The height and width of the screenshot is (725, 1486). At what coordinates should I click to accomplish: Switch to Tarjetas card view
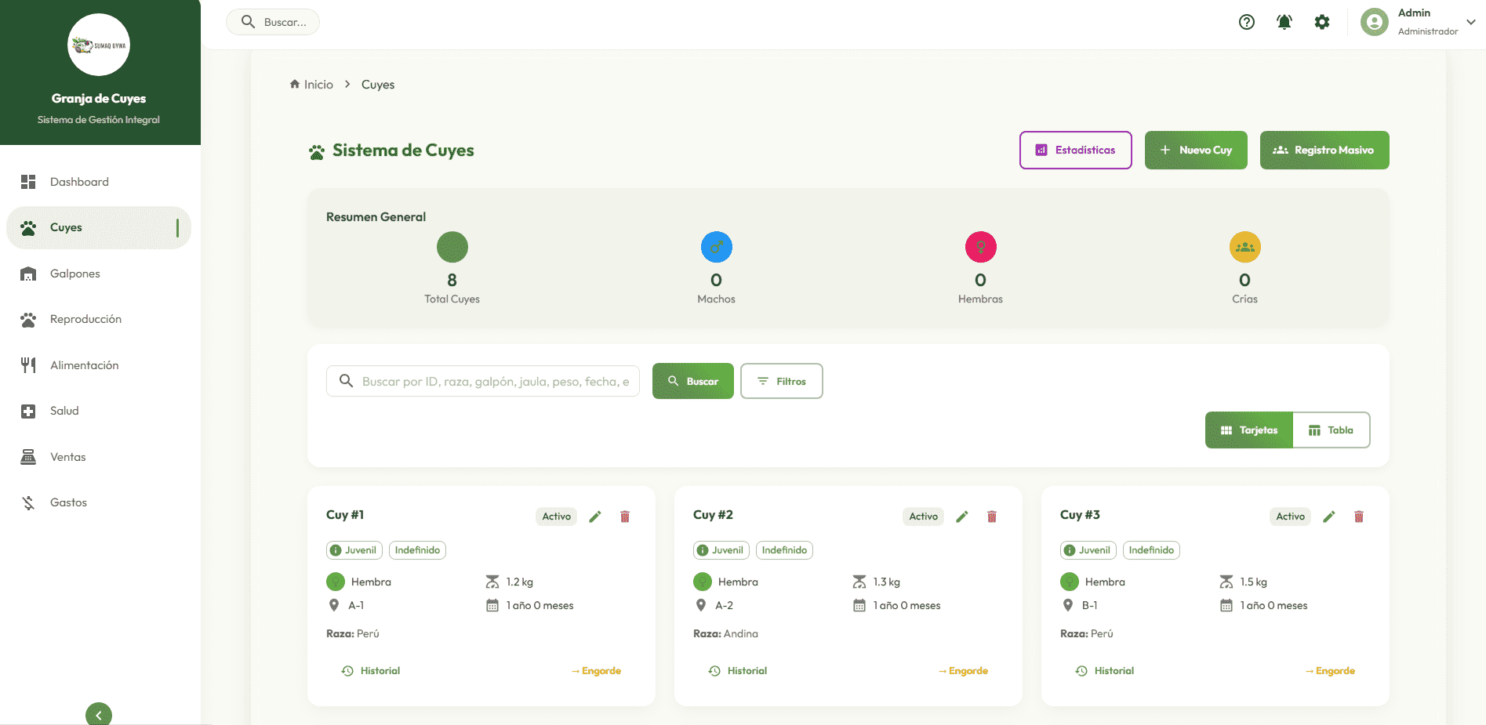tap(1248, 430)
